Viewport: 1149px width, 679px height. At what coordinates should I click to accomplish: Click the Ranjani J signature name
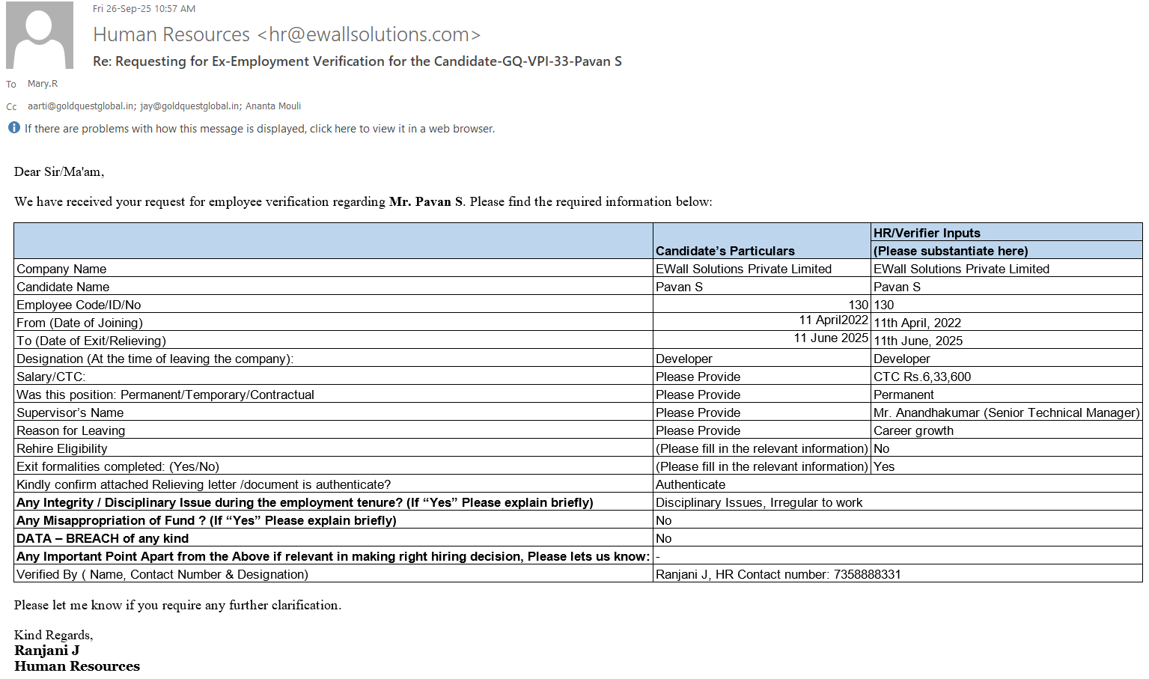coord(46,651)
